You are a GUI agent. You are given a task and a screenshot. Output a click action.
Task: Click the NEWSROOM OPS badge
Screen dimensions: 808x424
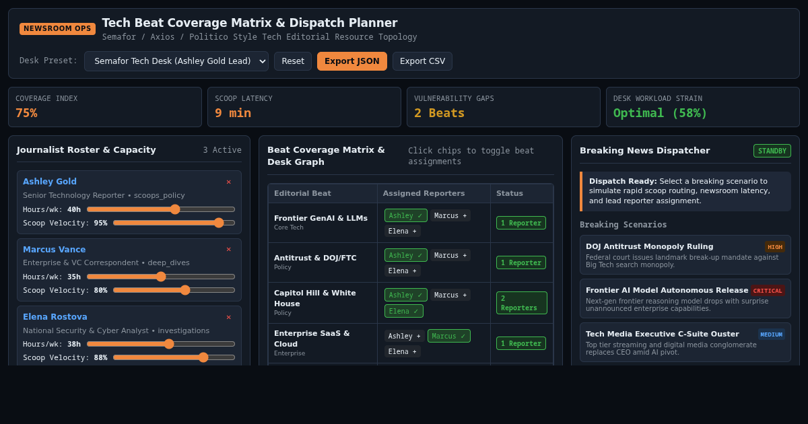tap(57, 28)
